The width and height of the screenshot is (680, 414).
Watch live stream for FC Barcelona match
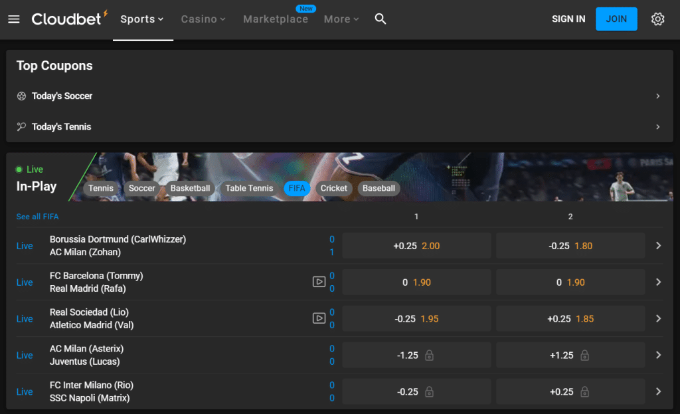pos(319,282)
